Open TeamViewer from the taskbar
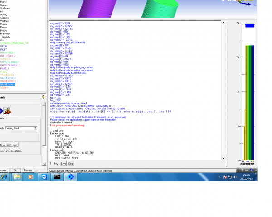Viewport: 272px width, 217px height. (x=44, y=177)
